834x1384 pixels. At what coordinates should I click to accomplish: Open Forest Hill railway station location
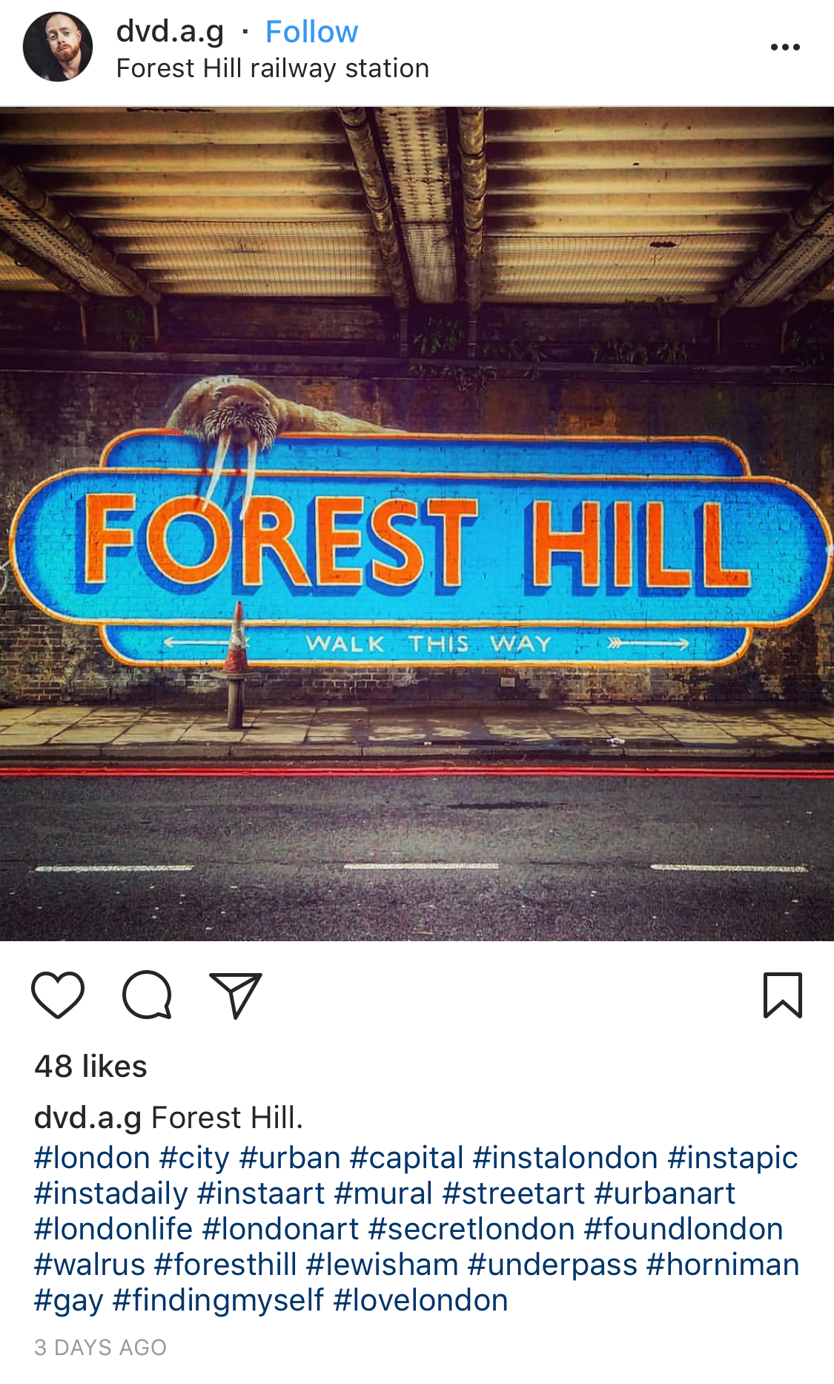click(273, 68)
